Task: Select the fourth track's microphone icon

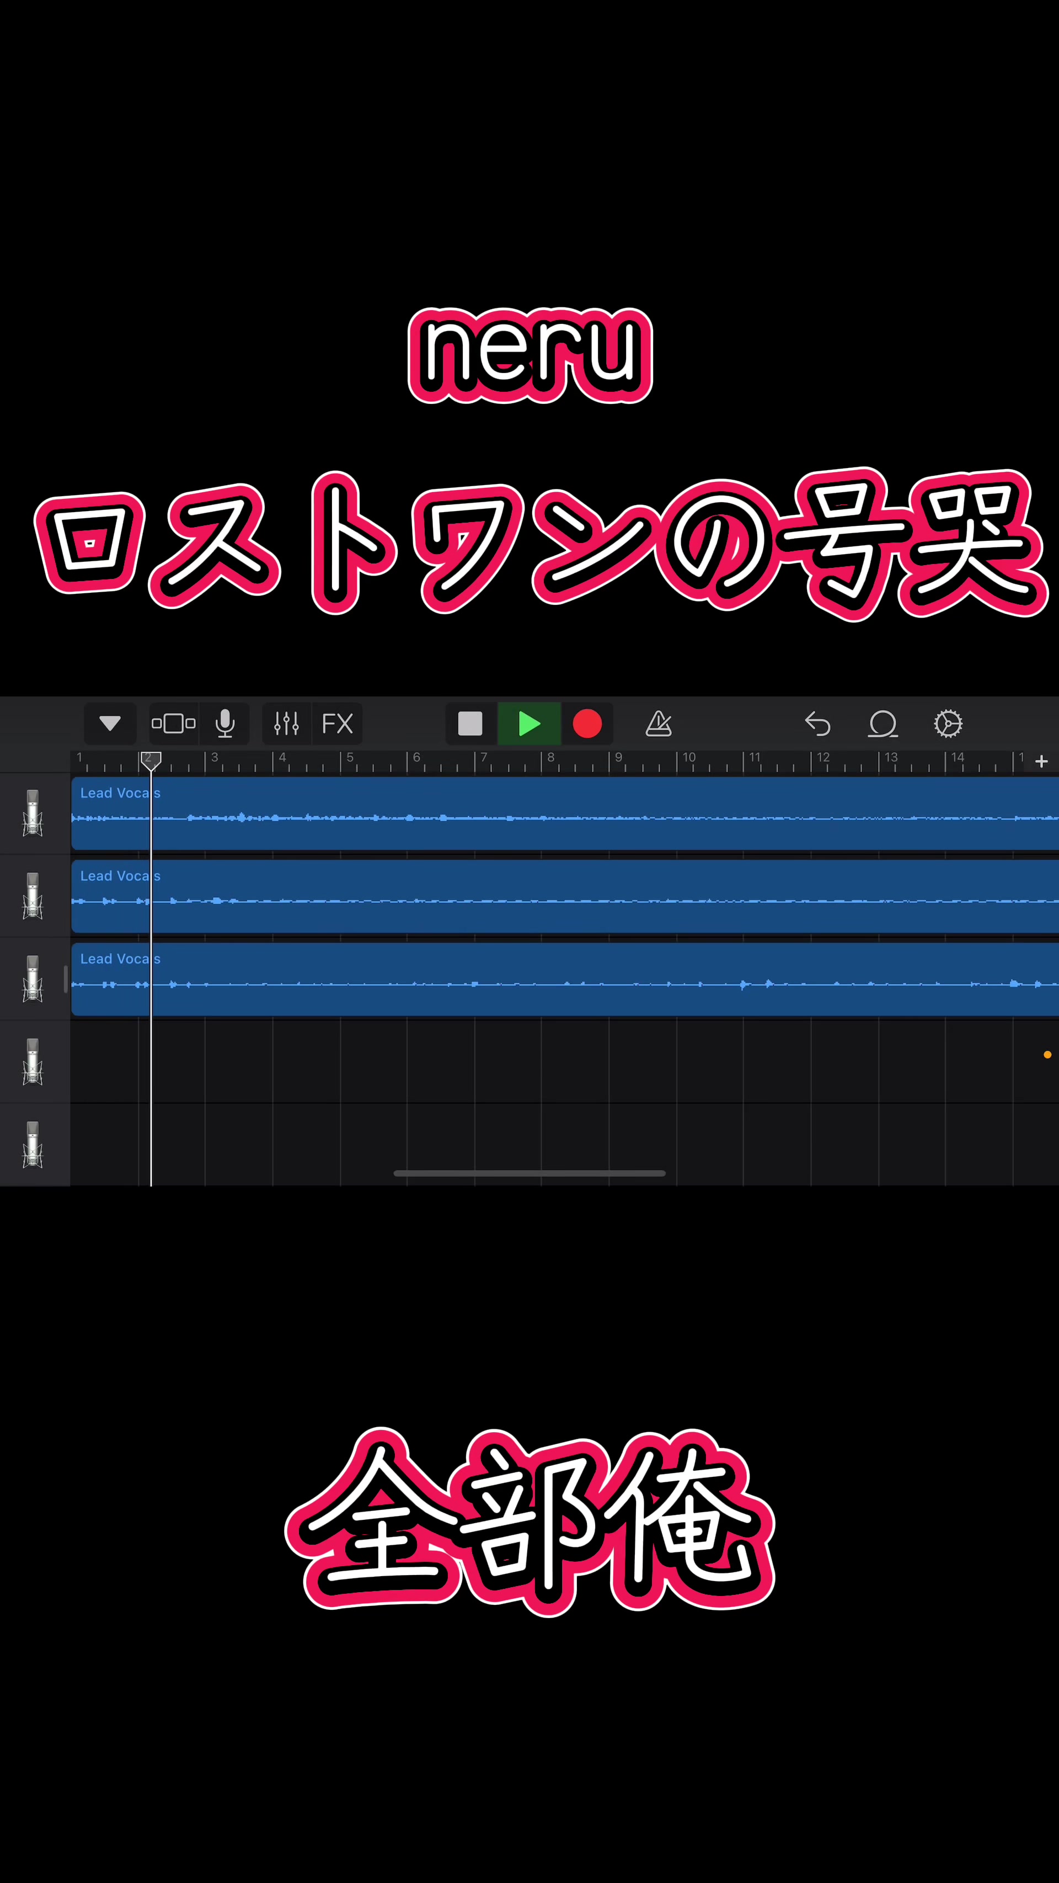Action: (33, 1061)
